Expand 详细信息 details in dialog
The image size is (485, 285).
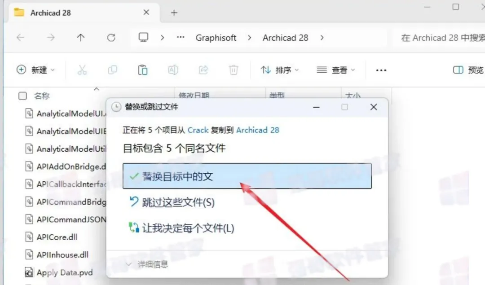click(147, 264)
